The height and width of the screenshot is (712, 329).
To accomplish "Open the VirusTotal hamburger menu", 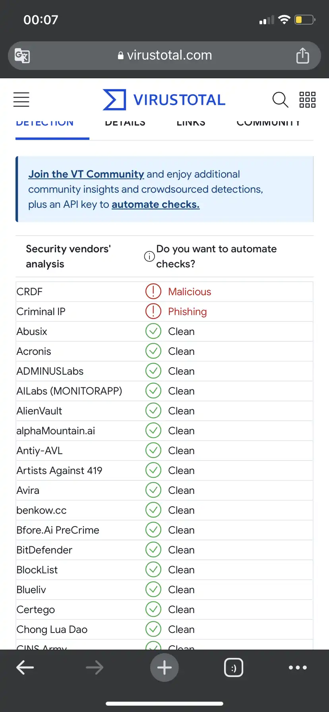I will pos(21,99).
